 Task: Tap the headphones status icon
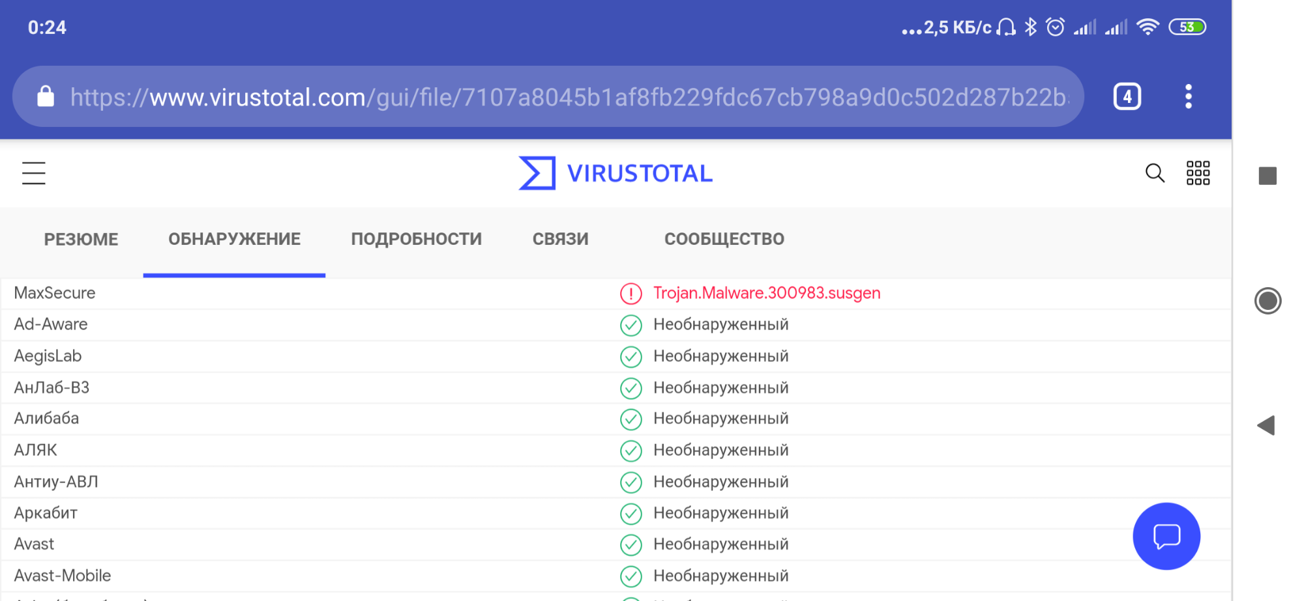[x=1006, y=27]
